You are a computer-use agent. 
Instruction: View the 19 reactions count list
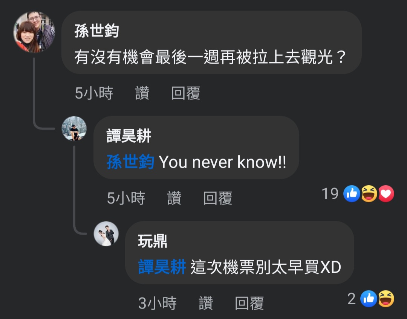pos(330,194)
